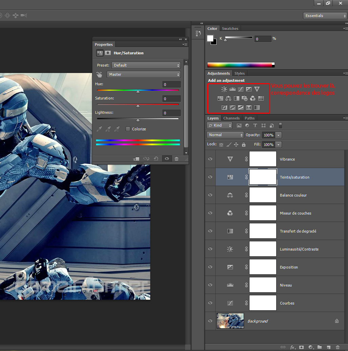
Task: Select the Adjustments tab
Action: [219, 73]
